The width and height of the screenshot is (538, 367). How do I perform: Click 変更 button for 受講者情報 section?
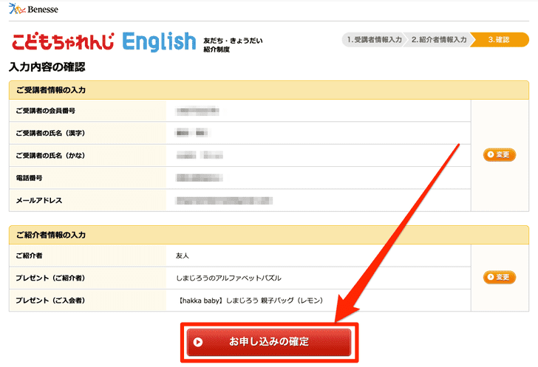500,154
